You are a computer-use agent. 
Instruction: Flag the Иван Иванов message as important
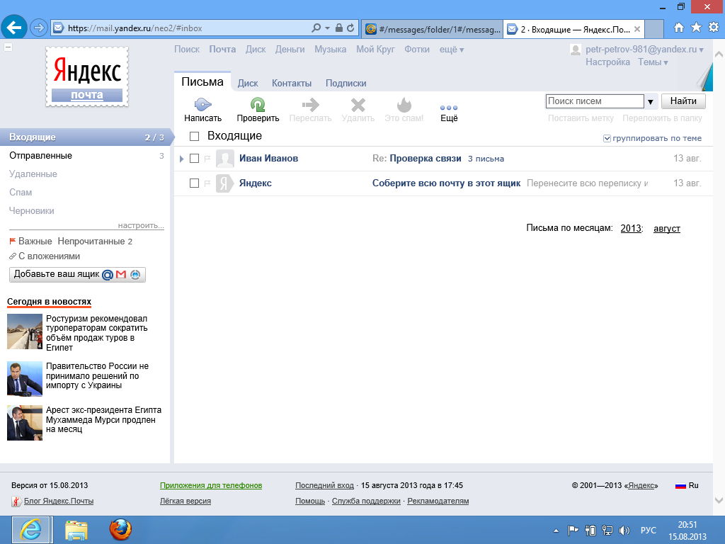point(207,159)
